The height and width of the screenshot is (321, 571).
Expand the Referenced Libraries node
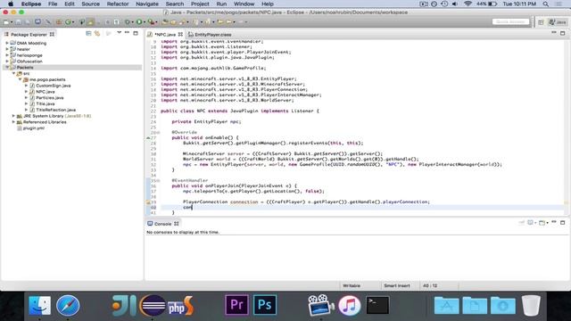(x=13, y=122)
